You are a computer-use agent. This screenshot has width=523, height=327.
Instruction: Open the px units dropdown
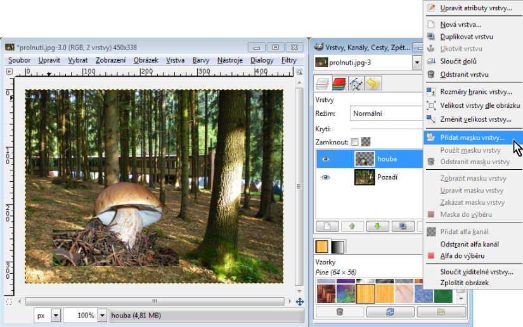pyautogui.click(x=55, y=315)
